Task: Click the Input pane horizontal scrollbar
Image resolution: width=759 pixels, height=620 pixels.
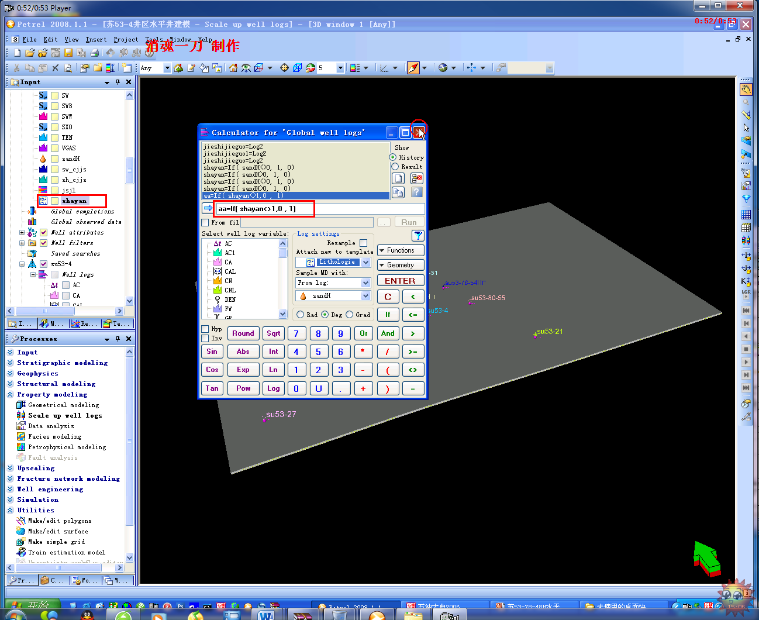Action: 65,311
